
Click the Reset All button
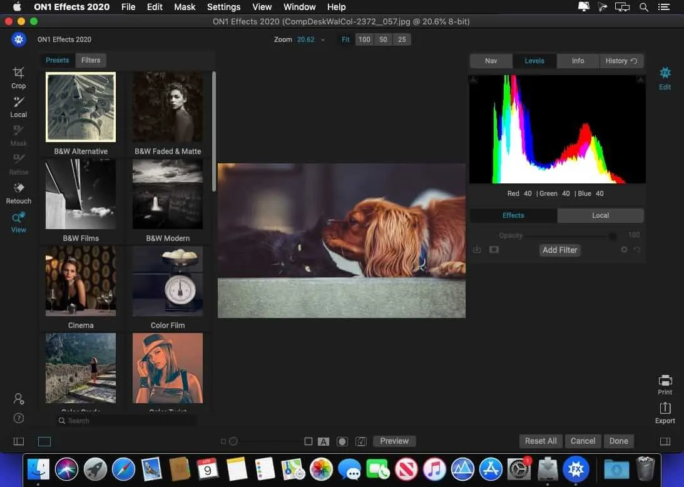point(541,441)
